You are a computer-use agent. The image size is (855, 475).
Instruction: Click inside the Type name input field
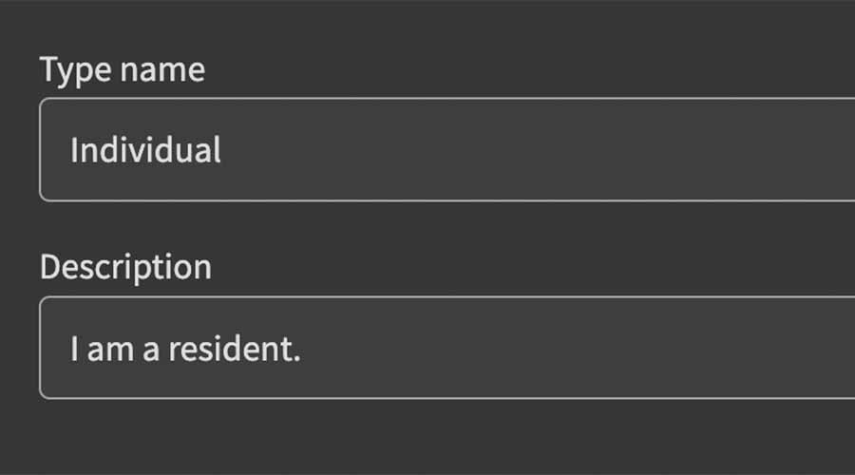click(x=446, y=149)
